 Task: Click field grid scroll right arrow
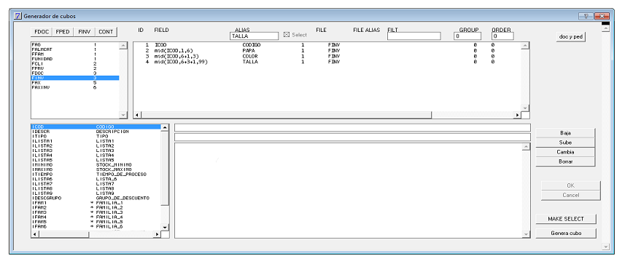[517, 116]
